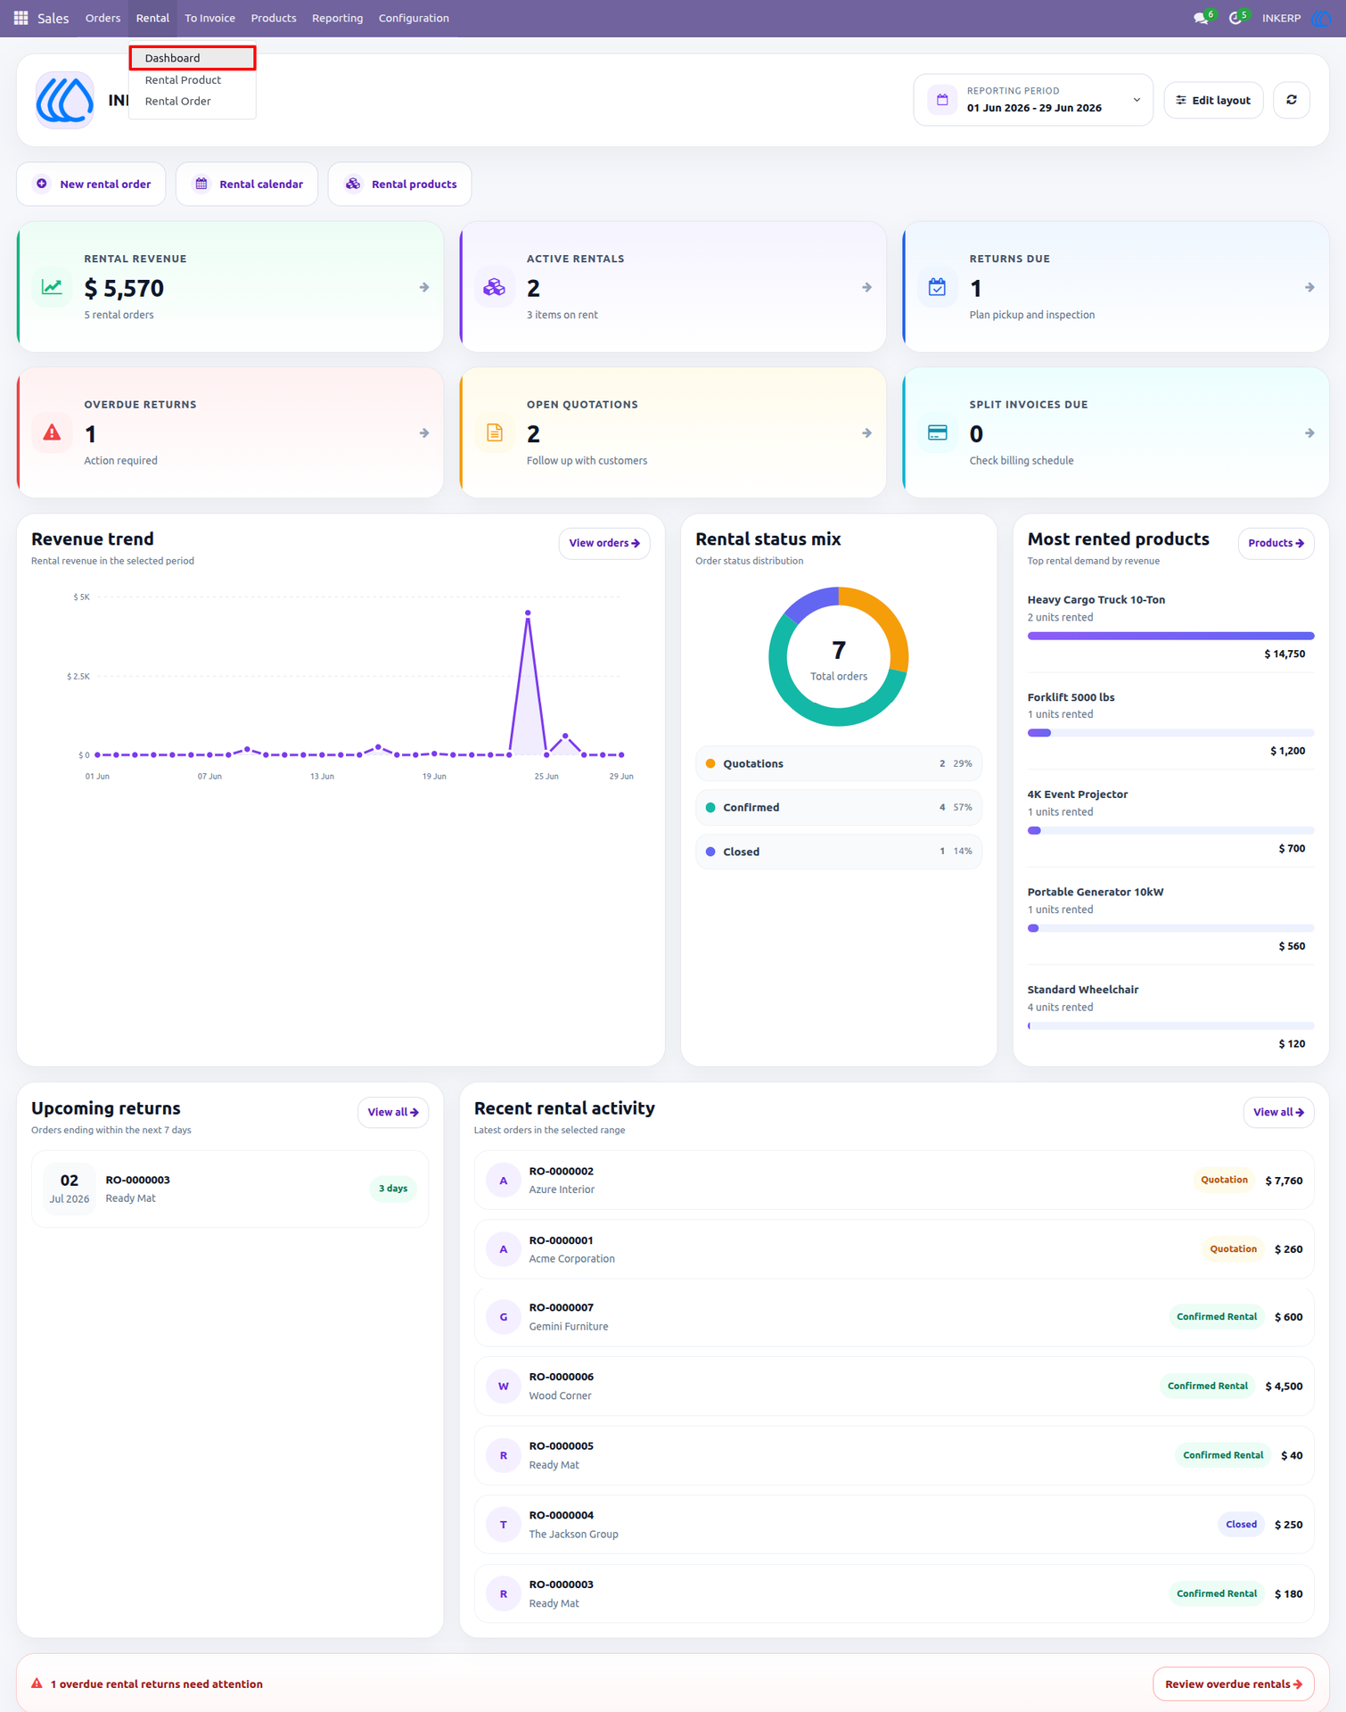Open the activities clock icon

click(1235, 18)
